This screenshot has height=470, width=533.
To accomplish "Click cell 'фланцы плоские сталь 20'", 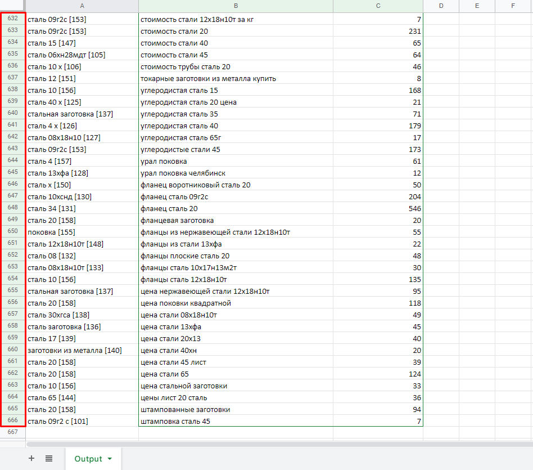I will tap(236, 256).
